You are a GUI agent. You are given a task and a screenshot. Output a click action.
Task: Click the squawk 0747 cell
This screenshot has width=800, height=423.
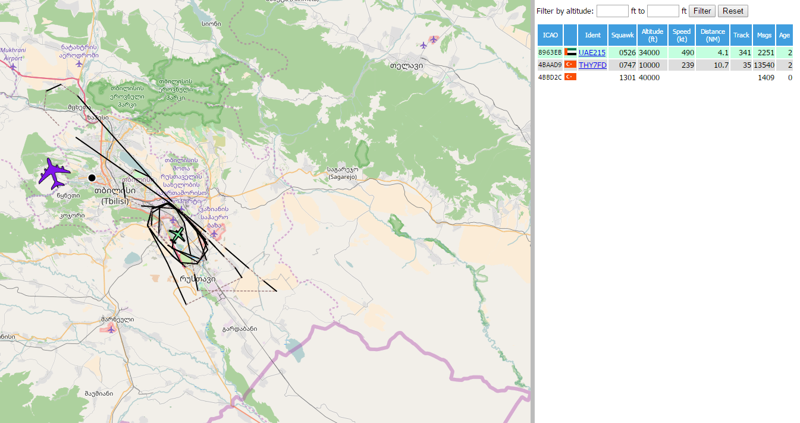tap(623, 65)
